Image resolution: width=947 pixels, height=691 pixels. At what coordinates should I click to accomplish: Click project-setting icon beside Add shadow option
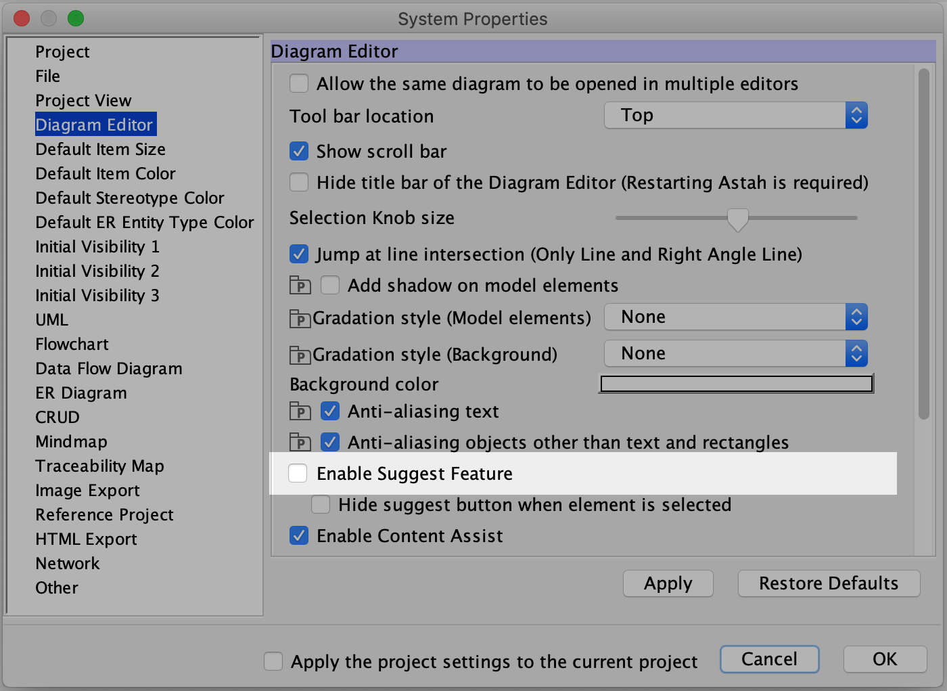[300, 286]
